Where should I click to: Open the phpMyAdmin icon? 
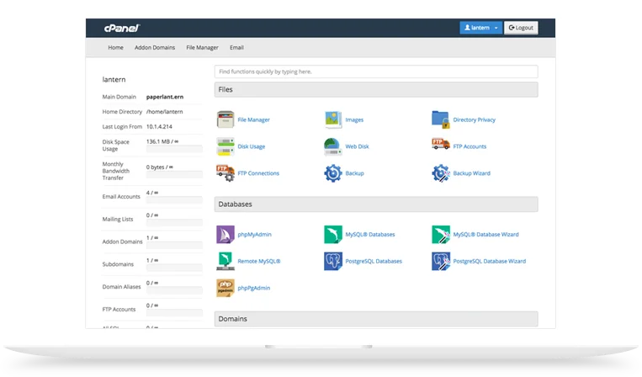click(x=225, y=235)
